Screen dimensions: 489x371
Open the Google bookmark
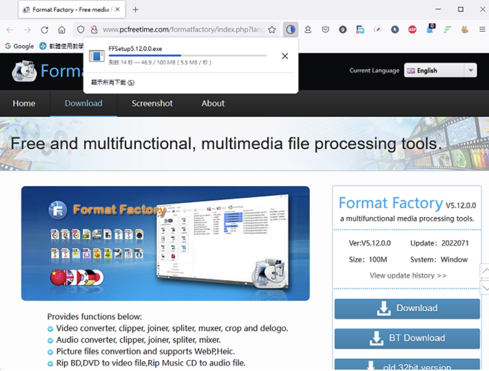pos(19,46)
